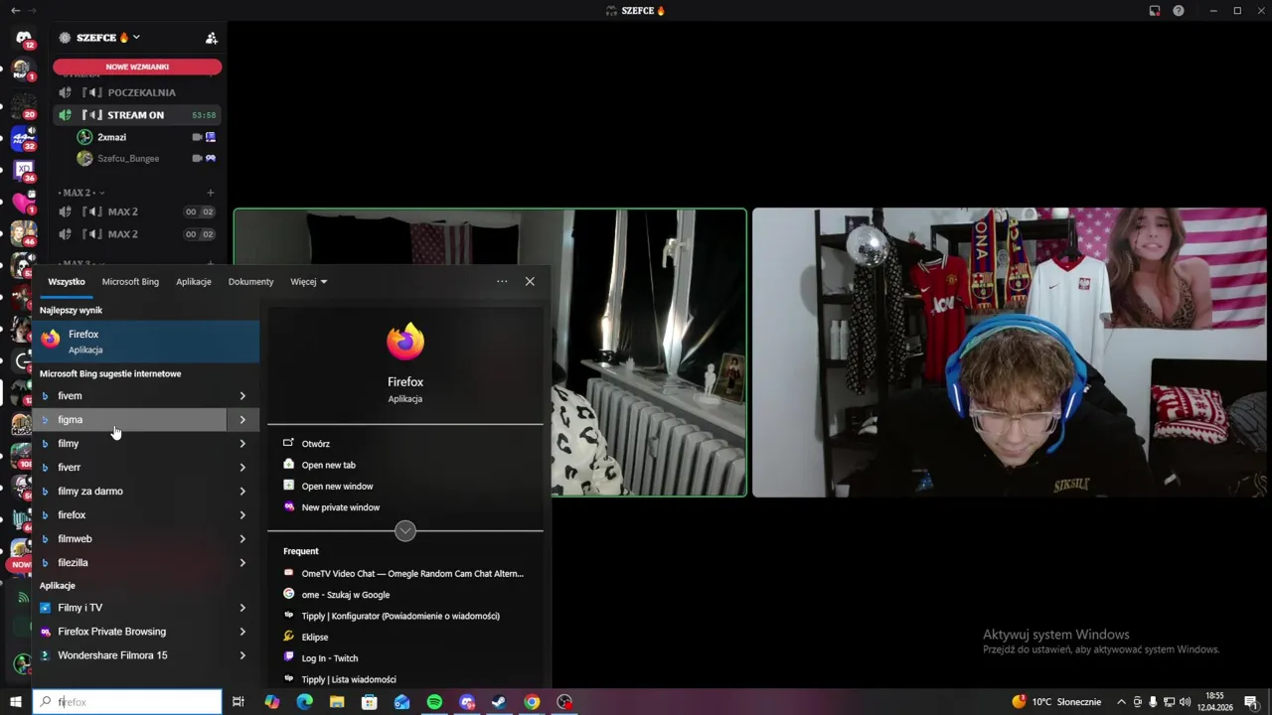Open search panel more options (three dots)
Viewport: 1272px width, 715px height.
click(x=502, y=282)
